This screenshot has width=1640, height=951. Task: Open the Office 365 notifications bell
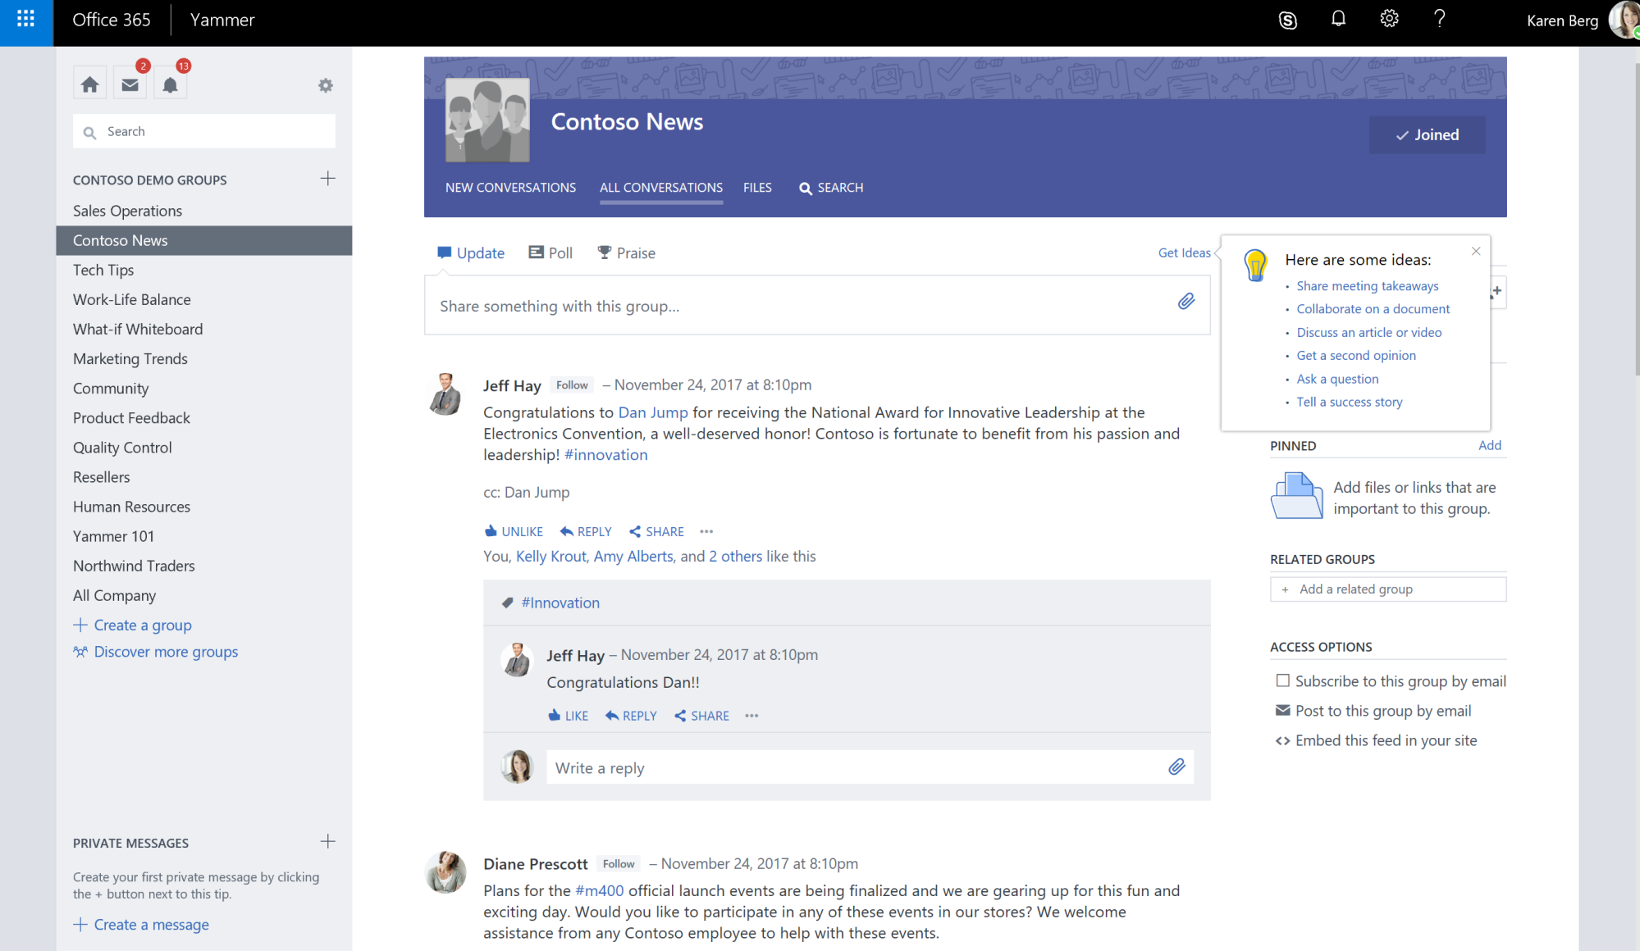point(1338,19)
